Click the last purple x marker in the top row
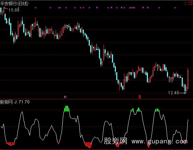 point(175,8)
